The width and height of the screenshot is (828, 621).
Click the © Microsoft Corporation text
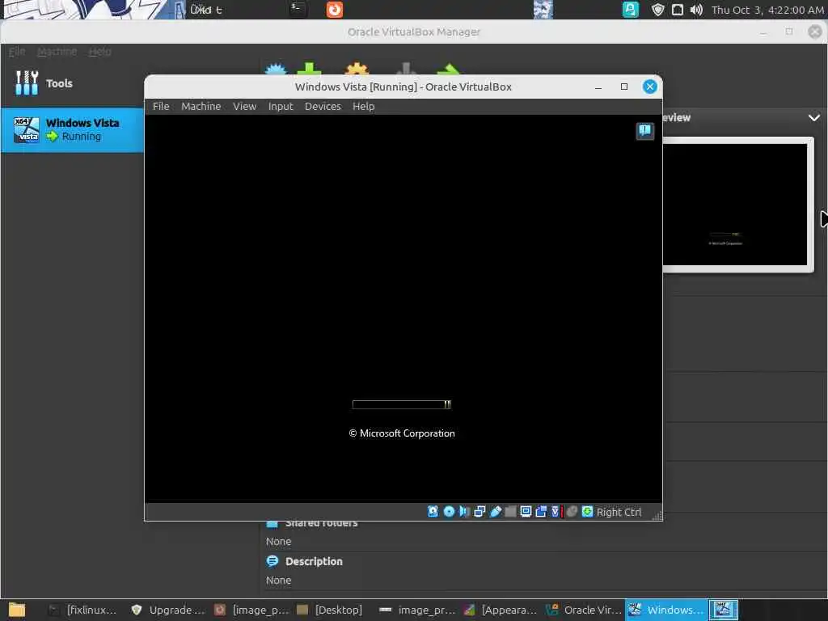click(x=402, y=433)
